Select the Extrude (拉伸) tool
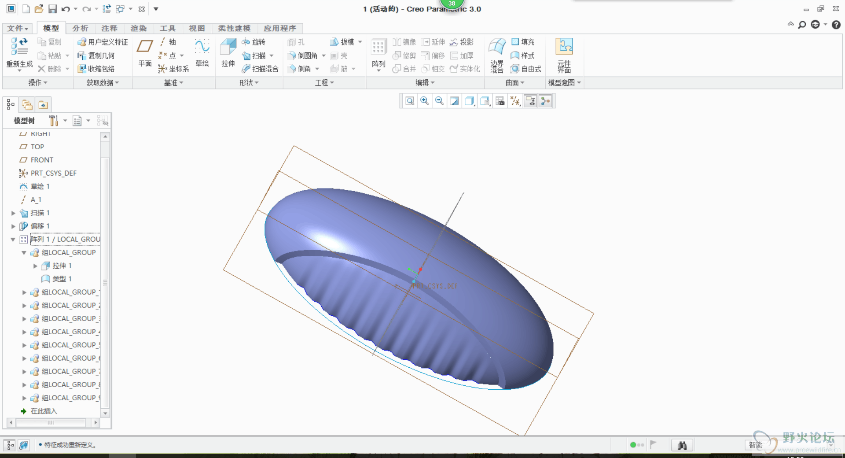The width and height of the screenshot is (845, 458). coord(228,52)
